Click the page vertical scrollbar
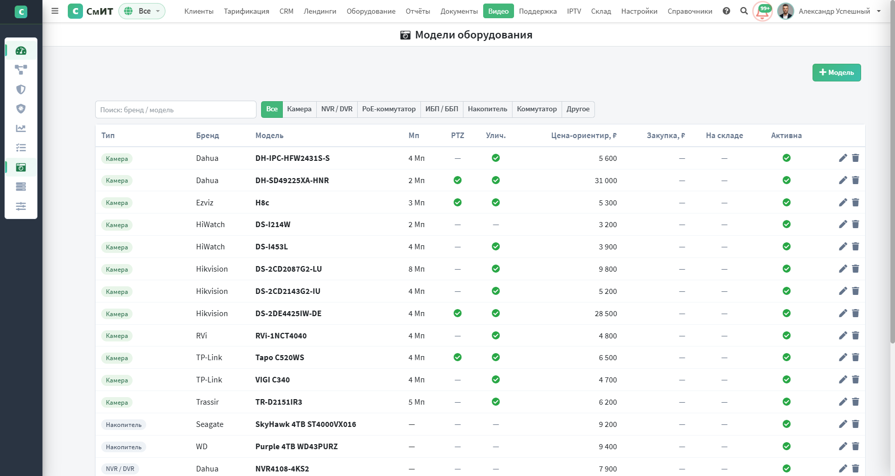The height and width of the screenshot is (476, 895). point(892,172)
